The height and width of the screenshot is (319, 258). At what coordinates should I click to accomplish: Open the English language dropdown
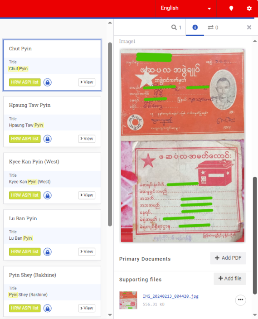click(186, 8)
